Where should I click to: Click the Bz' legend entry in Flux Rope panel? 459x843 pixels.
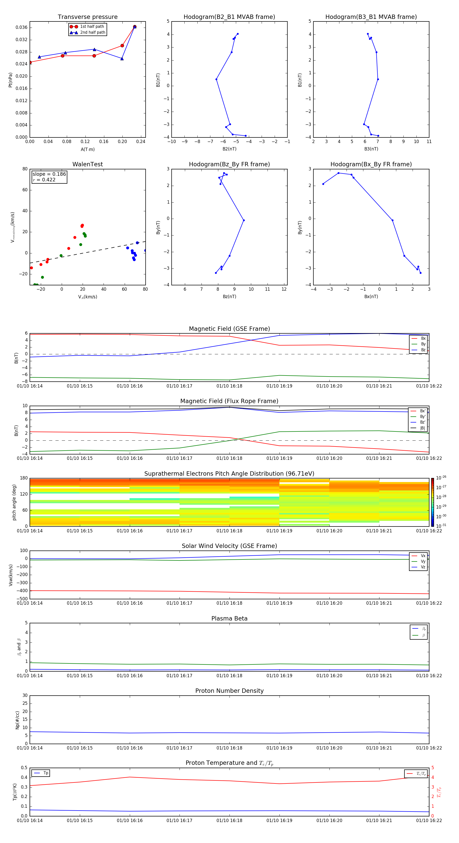[x=418, y=423]
